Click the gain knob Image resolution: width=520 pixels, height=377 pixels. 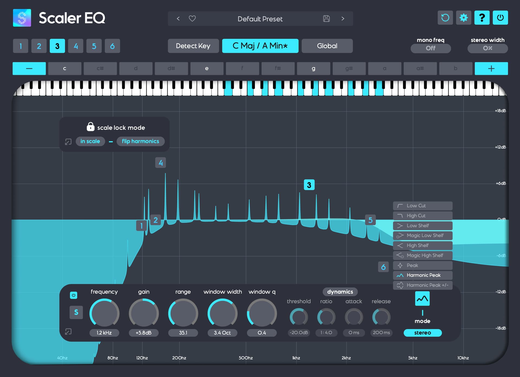[144, 313]
